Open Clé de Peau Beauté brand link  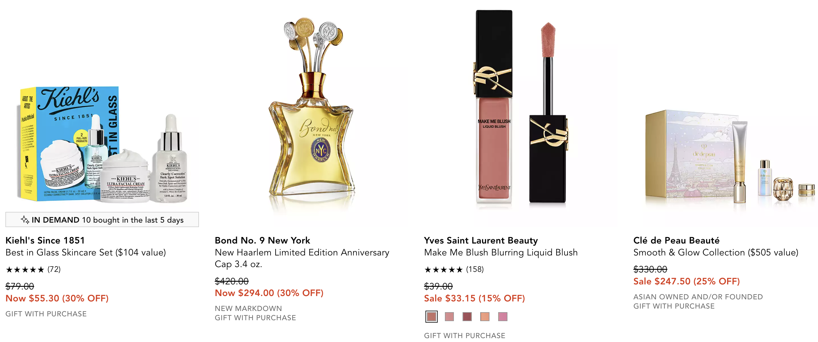coord(676,240)
